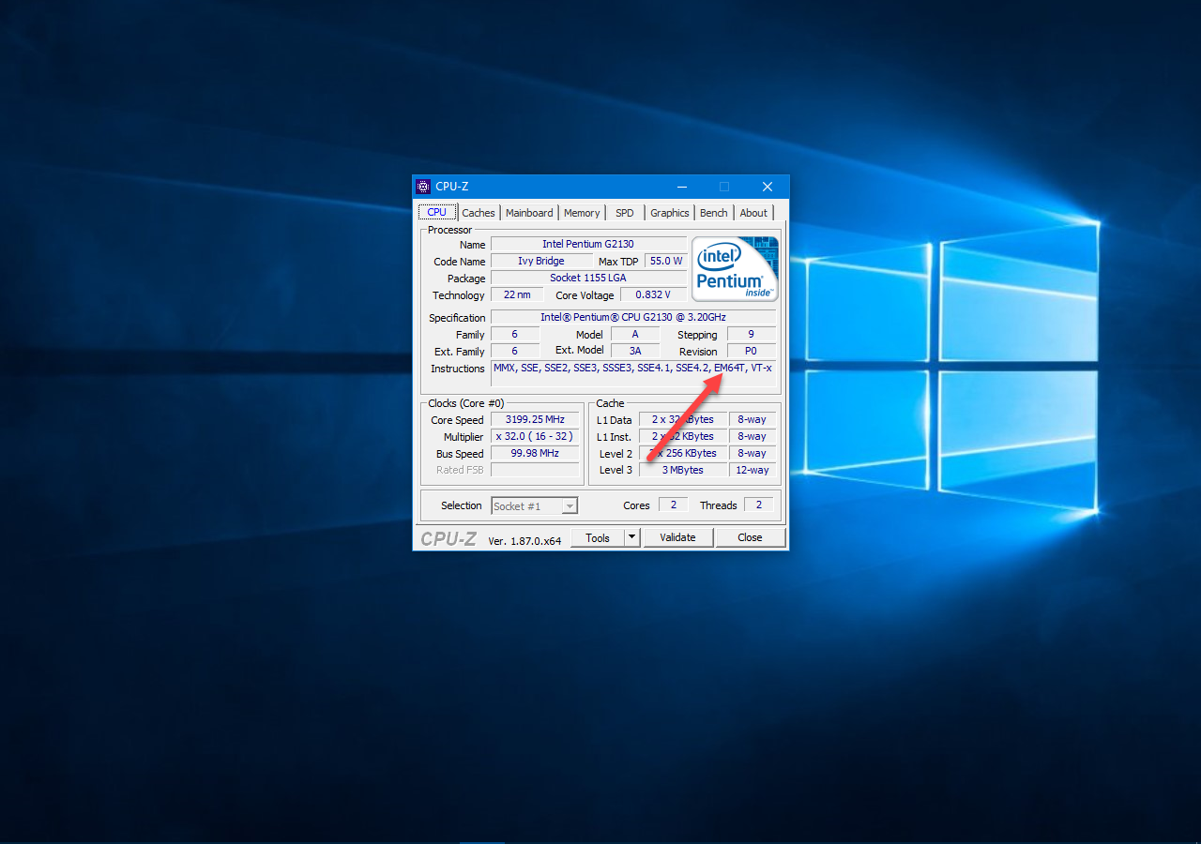
Task: Switch to the Caches tab
Action: pos(479,213)
